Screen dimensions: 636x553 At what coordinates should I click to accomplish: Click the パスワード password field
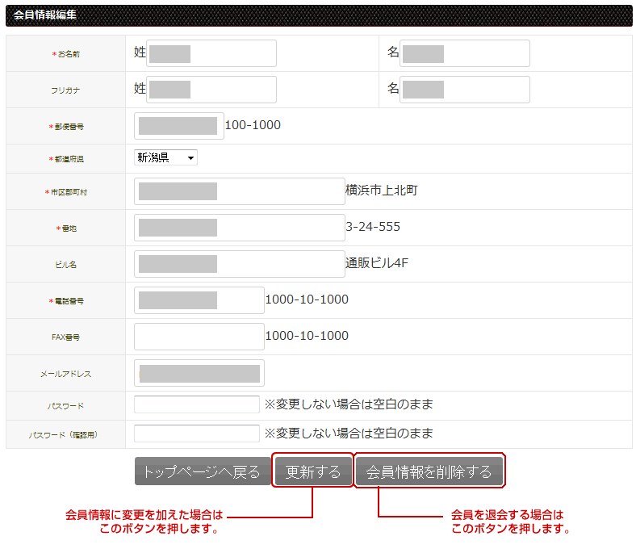[x=196, y=404]
